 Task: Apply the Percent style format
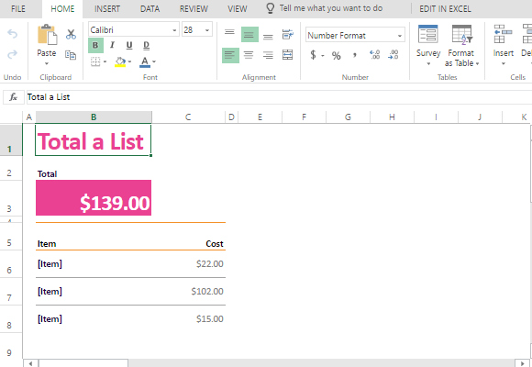[x=337, y=55]
